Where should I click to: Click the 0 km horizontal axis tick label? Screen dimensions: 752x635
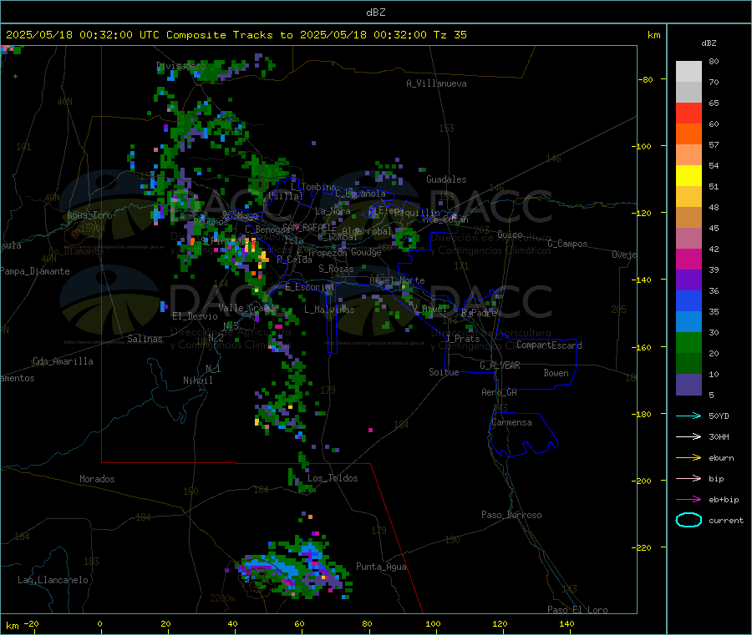tap(99, 623)
